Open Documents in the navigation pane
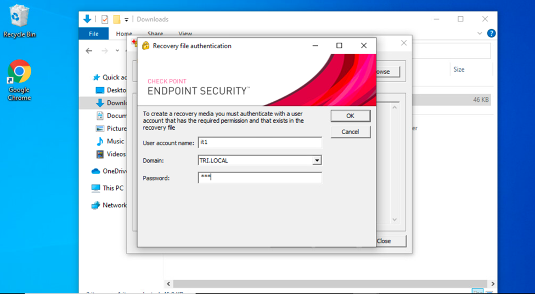This screenshot has height=294, width=535. coord(111,116)
